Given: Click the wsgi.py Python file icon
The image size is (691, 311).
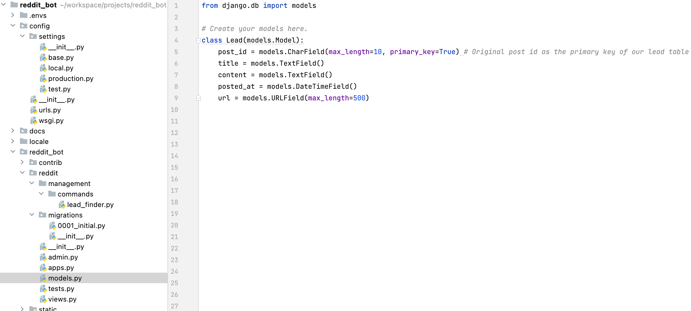Looking at the screenshot, I should [34, 121].
